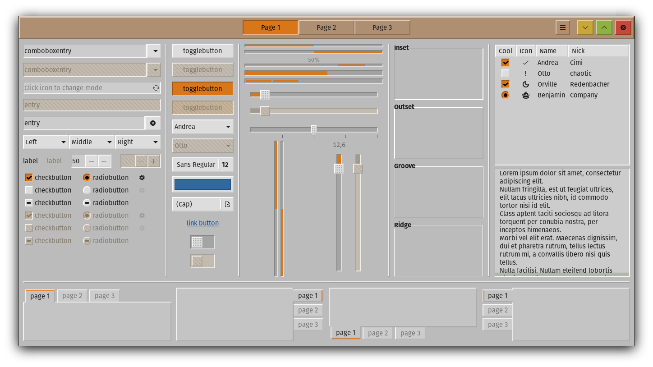The image size is (653, 367).
Task: Toggle the Cool checkbox for Orville
Action: pyautogui.click(x=505, y=84)
